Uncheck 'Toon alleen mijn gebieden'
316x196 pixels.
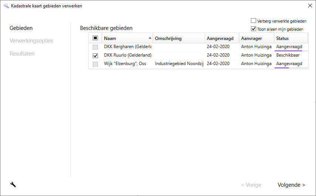click(x=254, y=29)
